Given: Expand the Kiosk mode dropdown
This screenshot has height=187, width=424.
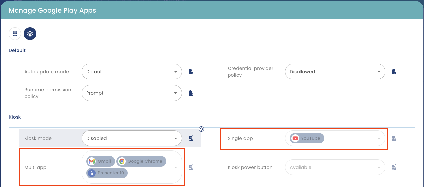Looking at the screenshot, I should click(131, 138).
